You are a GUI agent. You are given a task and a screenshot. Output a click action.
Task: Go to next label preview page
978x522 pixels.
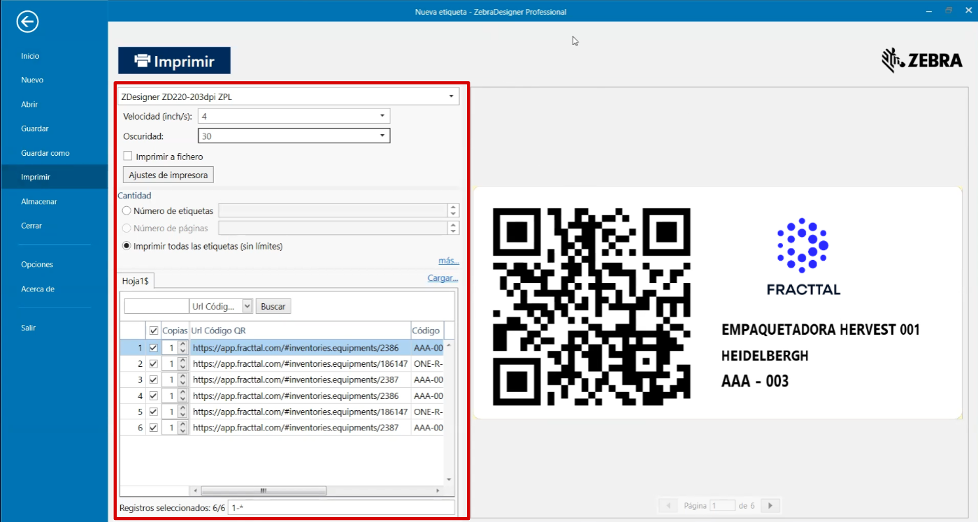[770, 505]
